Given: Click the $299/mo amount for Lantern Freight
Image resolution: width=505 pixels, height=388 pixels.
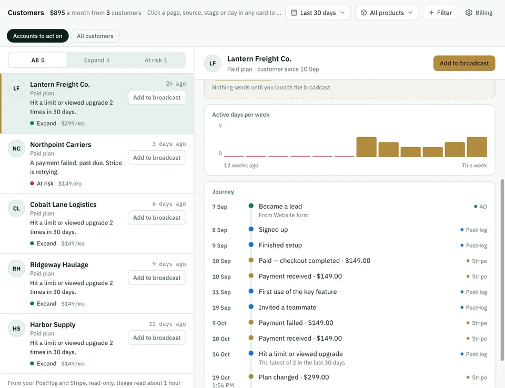Looking at the screenshot, I should point(73,124).
